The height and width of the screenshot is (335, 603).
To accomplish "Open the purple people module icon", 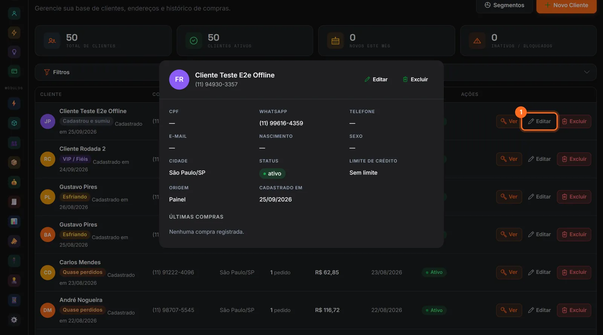I will (14, 143).
